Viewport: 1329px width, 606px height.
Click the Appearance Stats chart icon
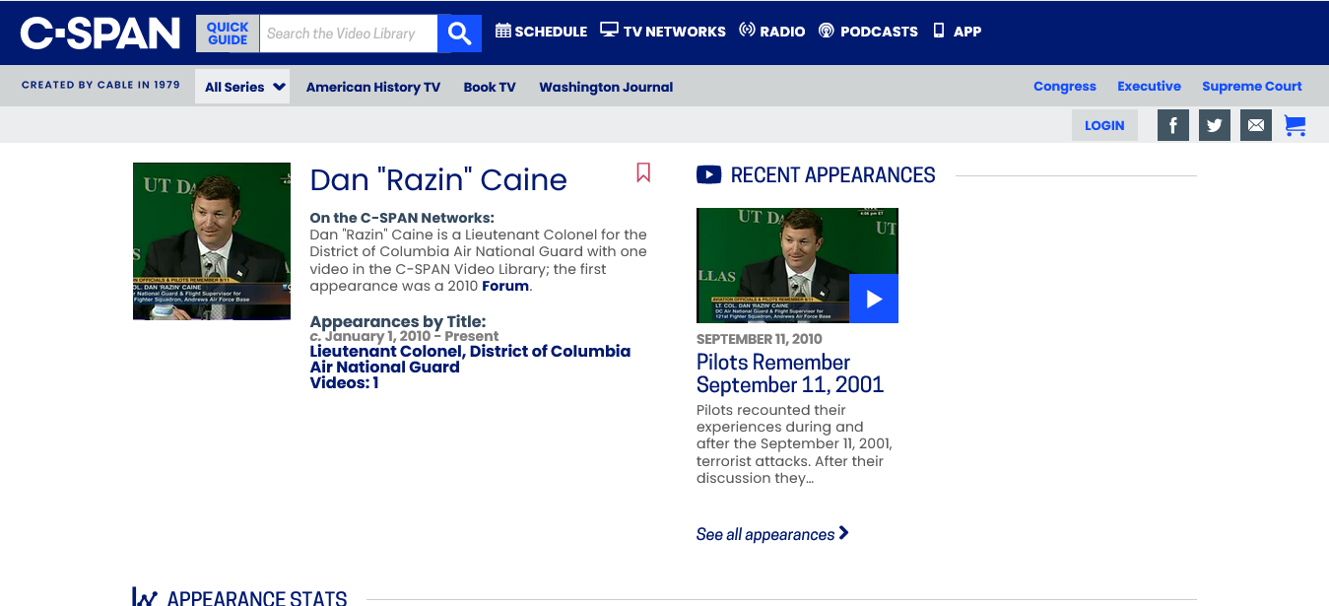(145, 597)
